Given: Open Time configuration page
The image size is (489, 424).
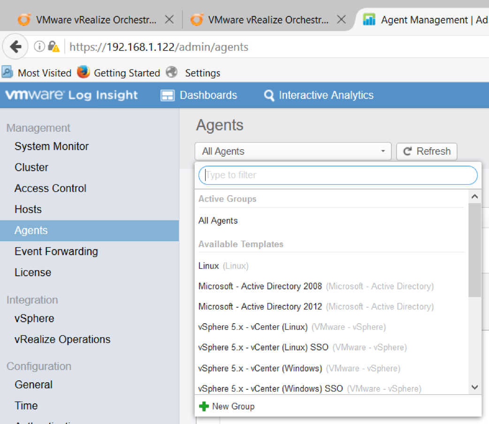Looking at the screenshot, I should (26, 406).
